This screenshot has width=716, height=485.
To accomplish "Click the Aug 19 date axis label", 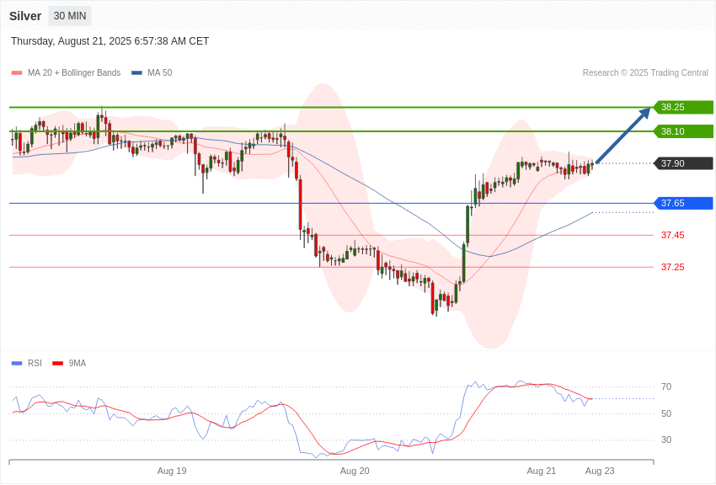I will tap(172, 471).
